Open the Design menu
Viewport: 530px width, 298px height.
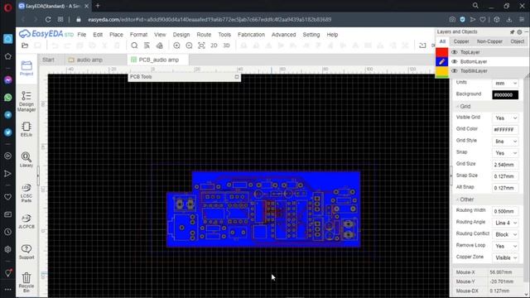(181, 35)
